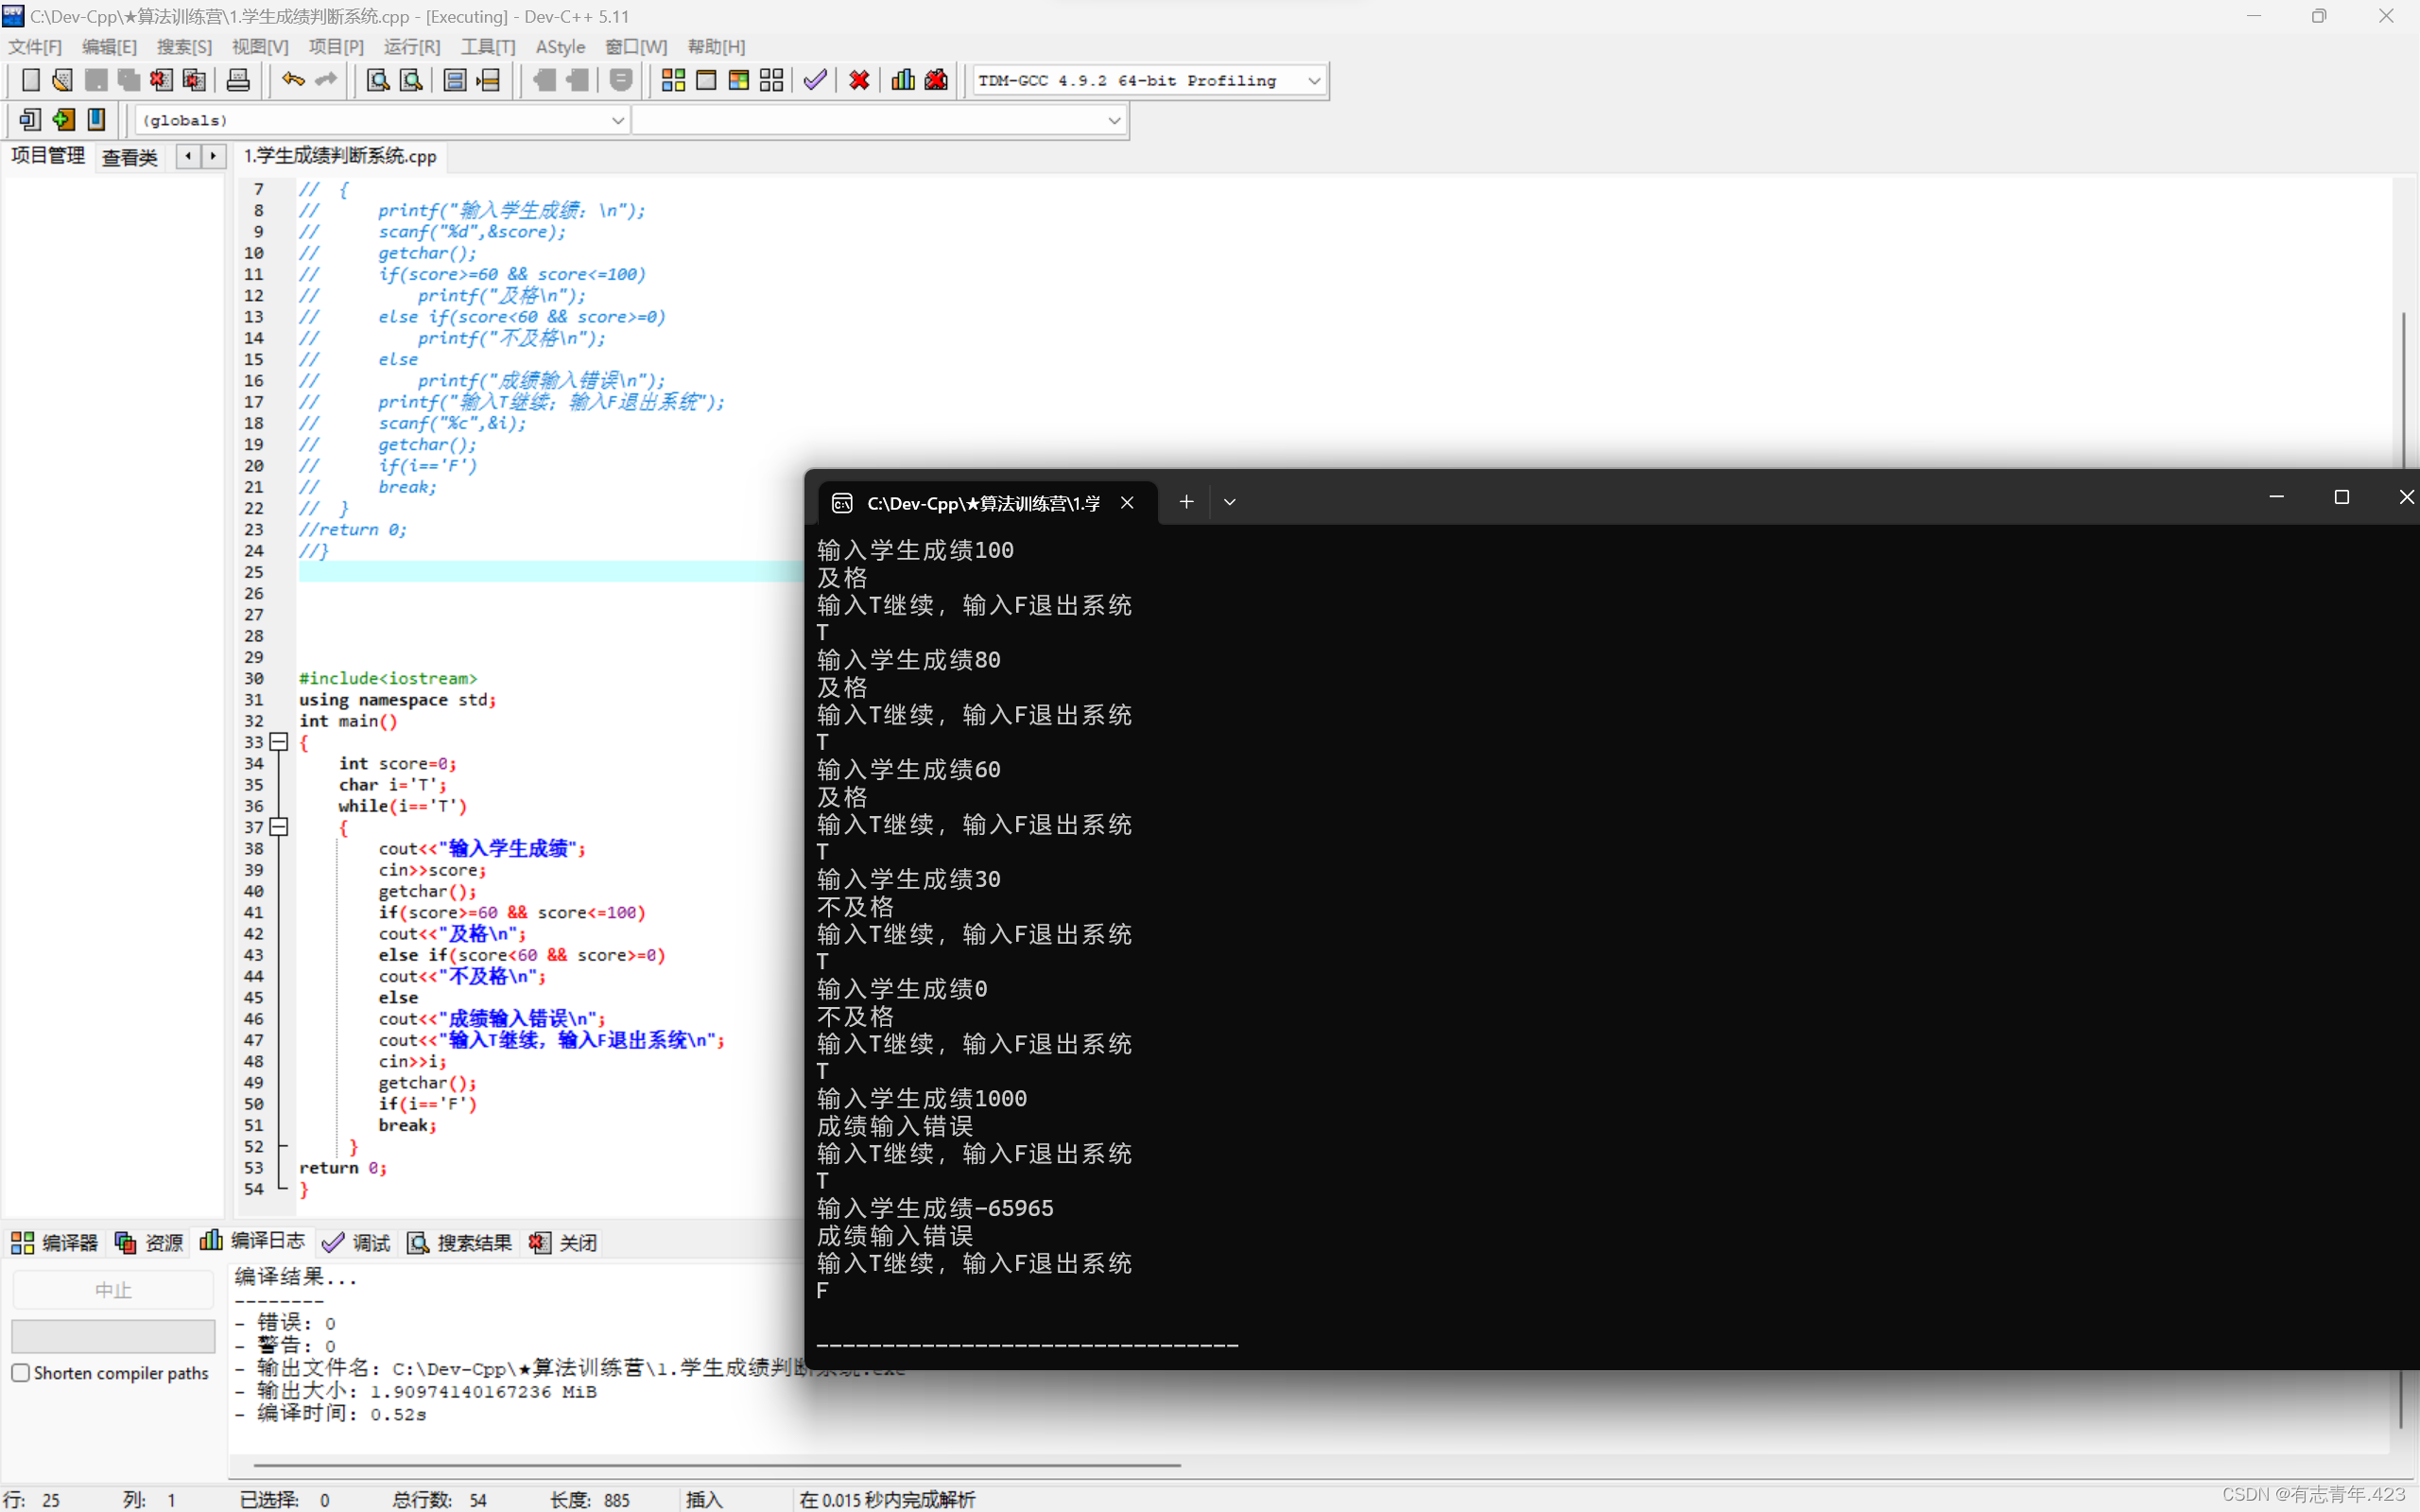2420x1512 pixels.
Task: Click the highlighted empty line 25 in editor
Action: pos(550,572)
